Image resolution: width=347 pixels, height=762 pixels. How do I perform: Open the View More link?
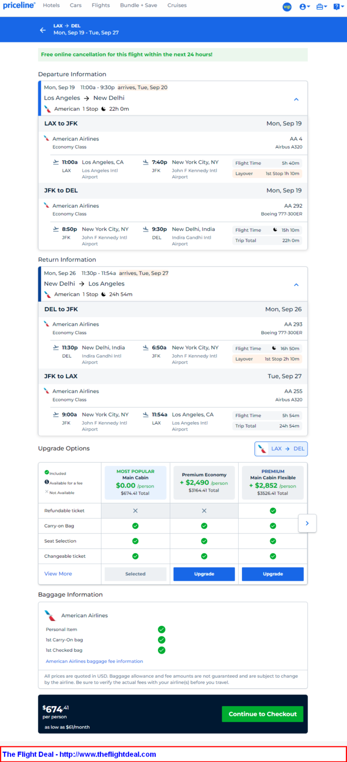58,573
